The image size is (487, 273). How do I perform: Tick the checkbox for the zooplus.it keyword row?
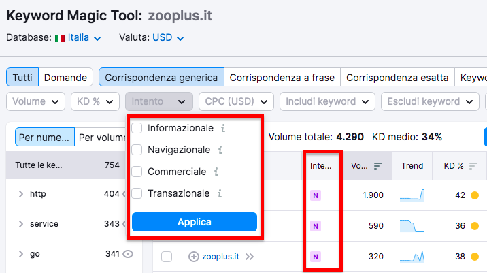[167, 257]
